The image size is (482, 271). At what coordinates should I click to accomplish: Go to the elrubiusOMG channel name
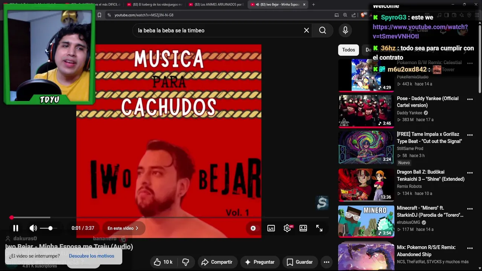(408, 222)
